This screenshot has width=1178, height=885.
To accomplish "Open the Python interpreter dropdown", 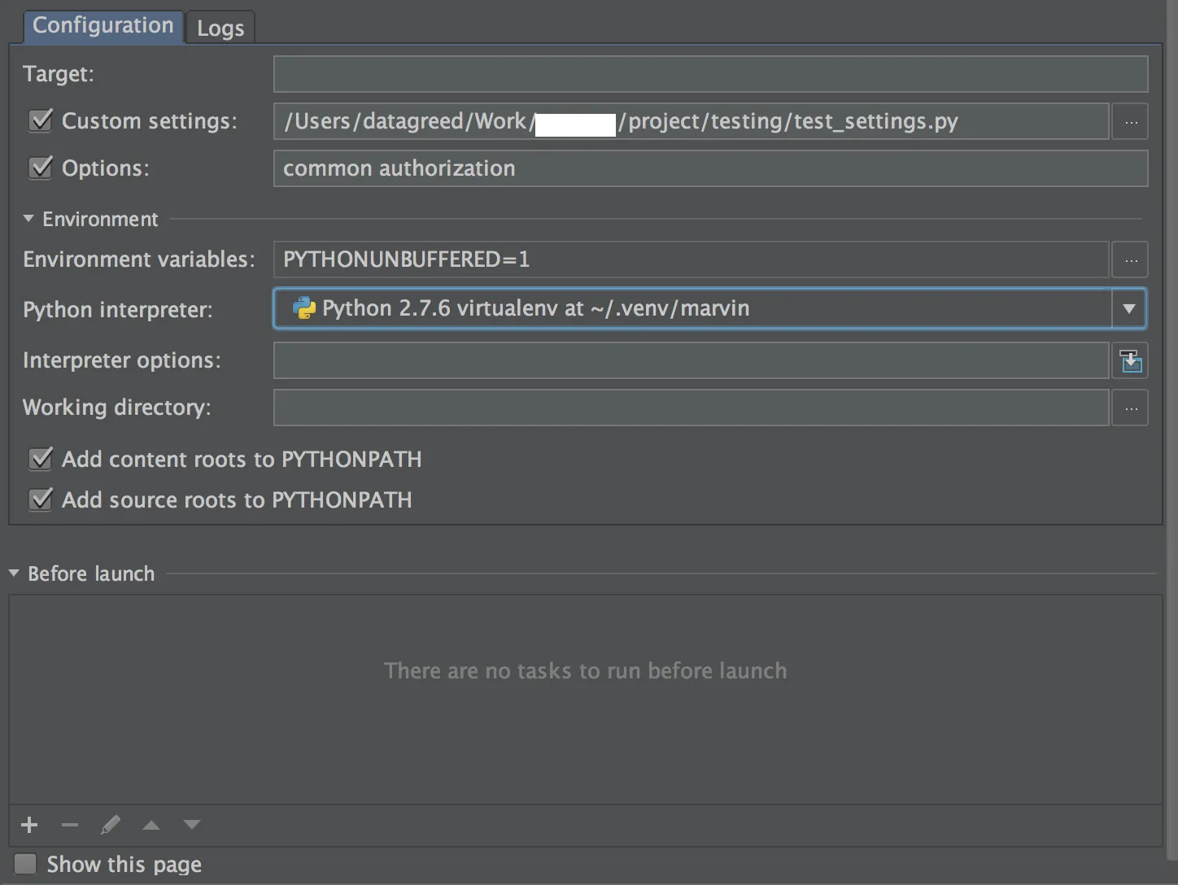I will point(1128,309).
